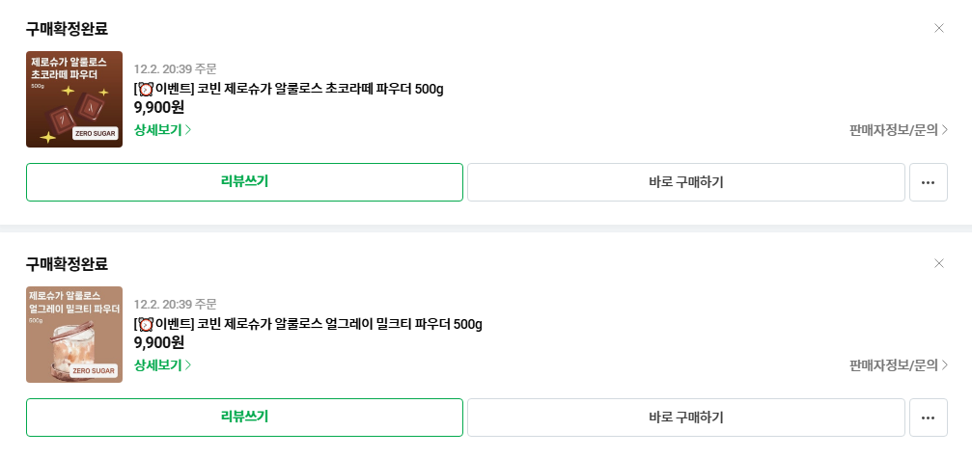Open the Earl Grey milk tea powder thumbnail
The width and height of the screenshot is (972, 458).
coord(74,335)
